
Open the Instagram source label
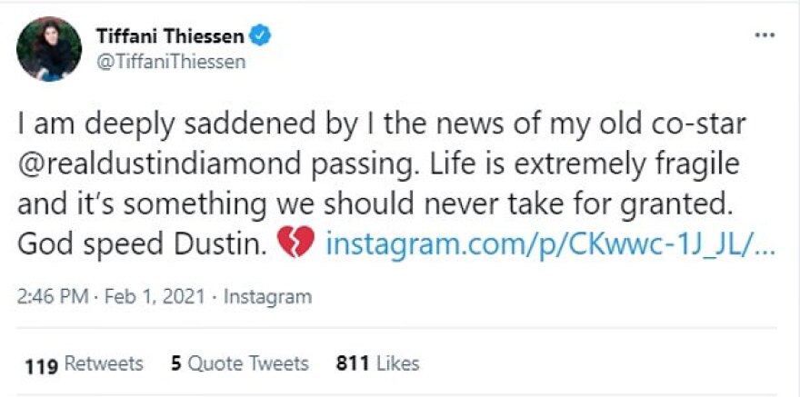267,296
